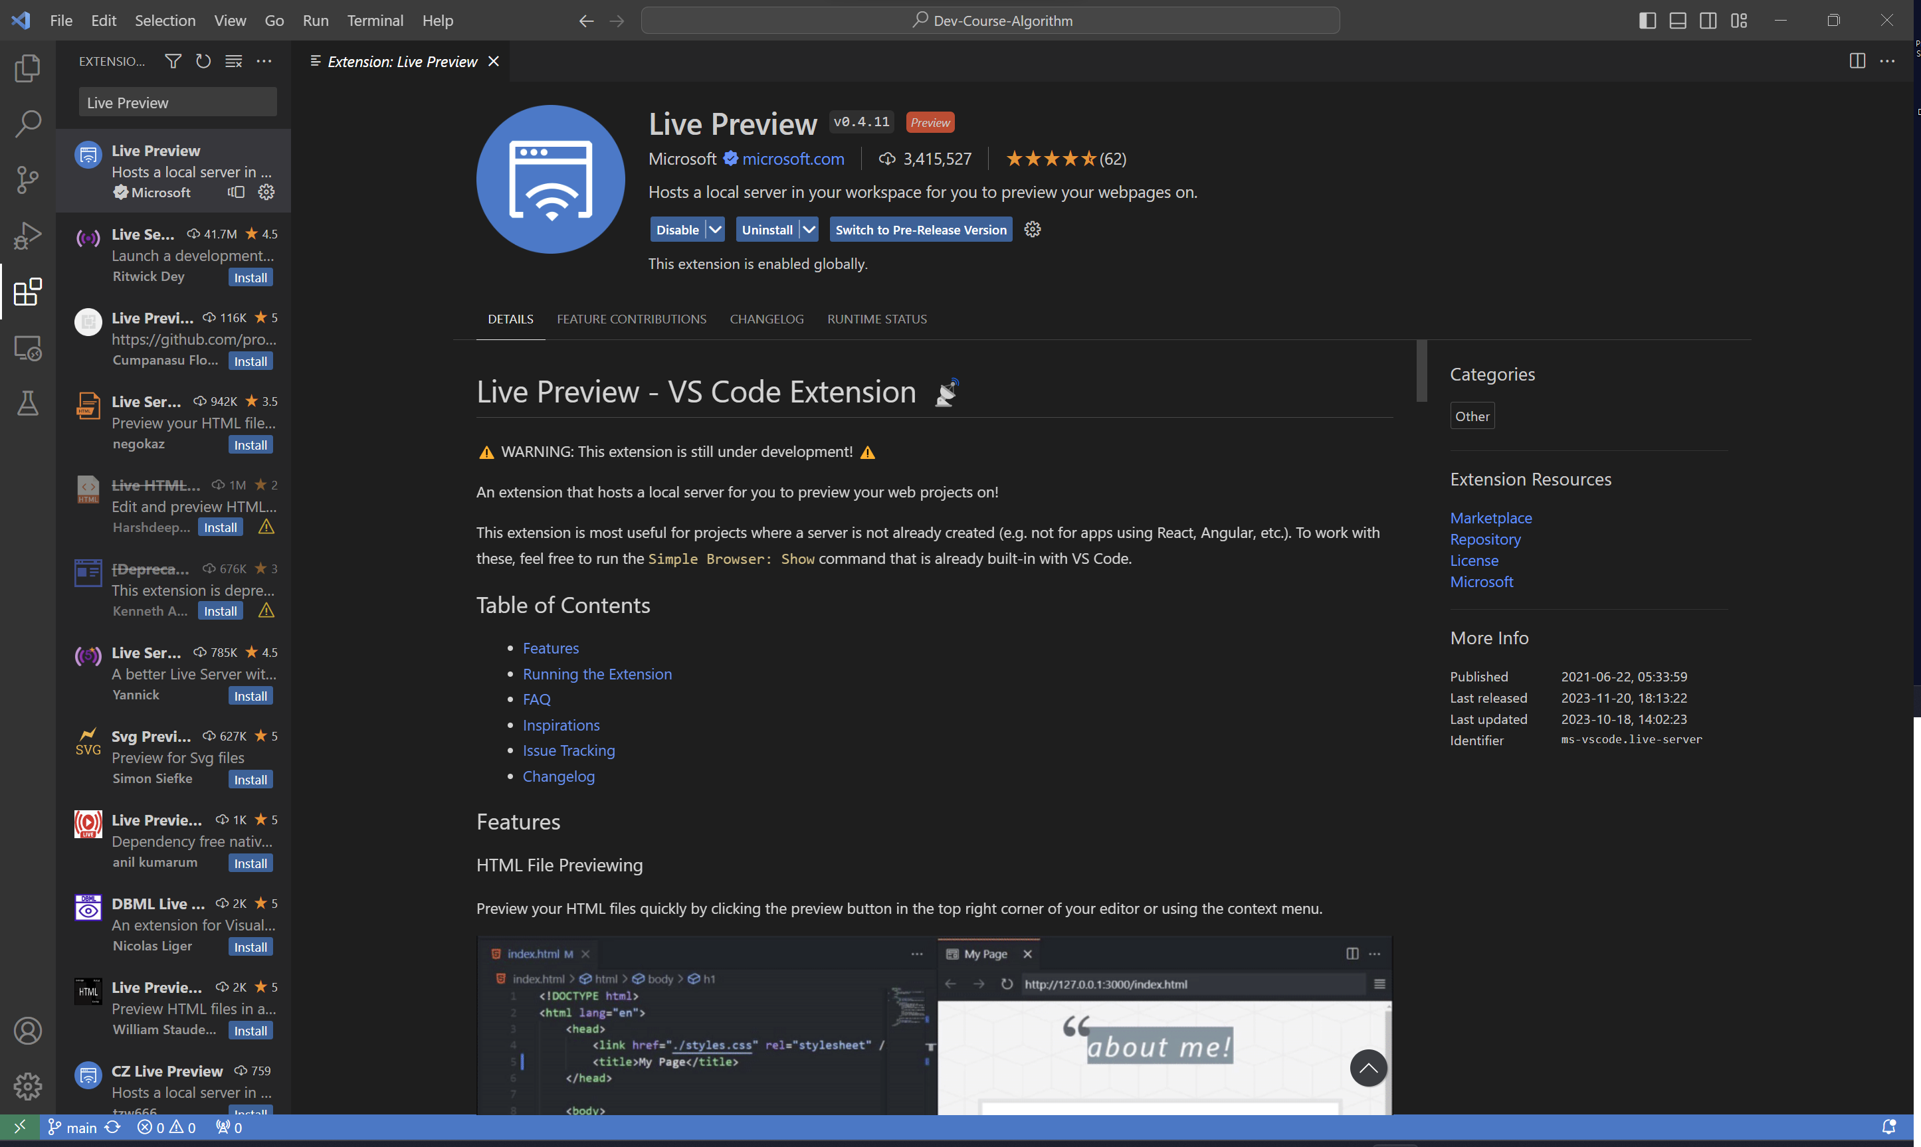This screenshot has height=1147, width=1921.
Task: Open manage gear on Live Preview list item
Action: coord(266,193)
